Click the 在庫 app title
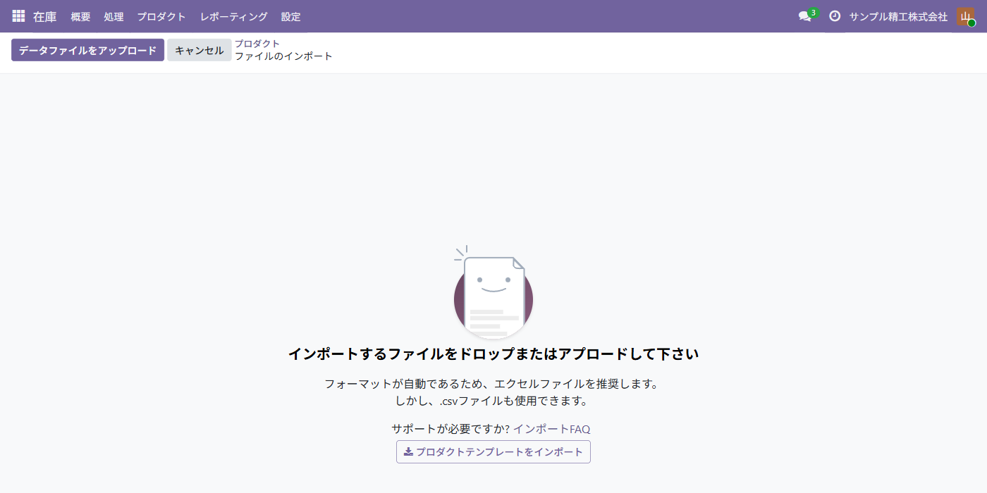Image resolution: width=987 pixels, height=493 pixels. [45, 16]
